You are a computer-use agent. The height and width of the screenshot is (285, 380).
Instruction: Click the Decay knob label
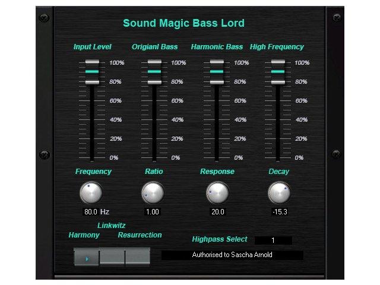[278, 172]
